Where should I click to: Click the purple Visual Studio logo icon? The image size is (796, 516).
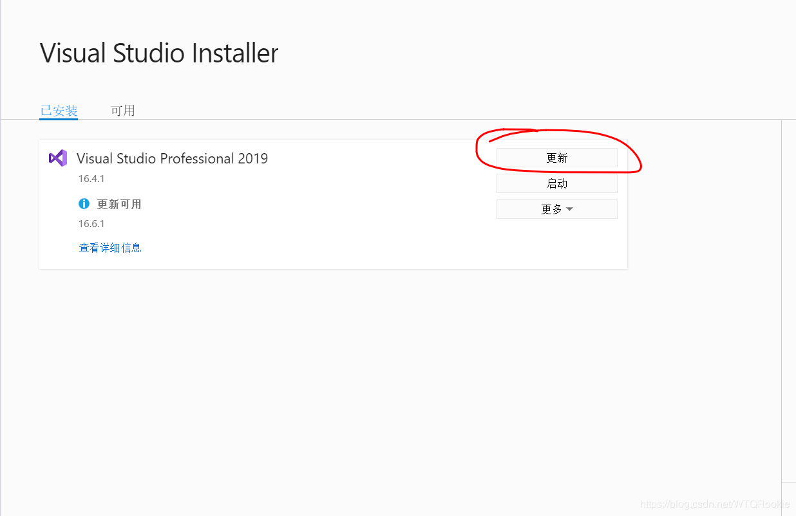click(58, 158)
